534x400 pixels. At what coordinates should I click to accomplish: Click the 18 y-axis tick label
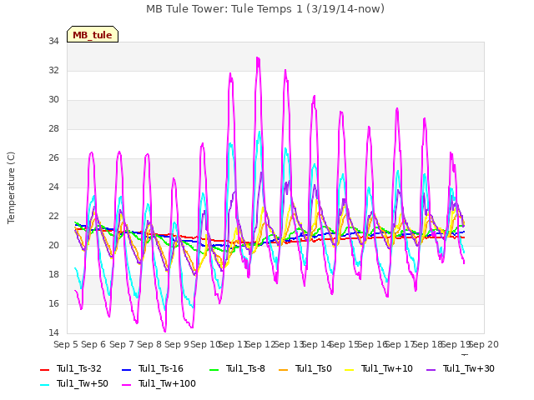pos(53,274)
